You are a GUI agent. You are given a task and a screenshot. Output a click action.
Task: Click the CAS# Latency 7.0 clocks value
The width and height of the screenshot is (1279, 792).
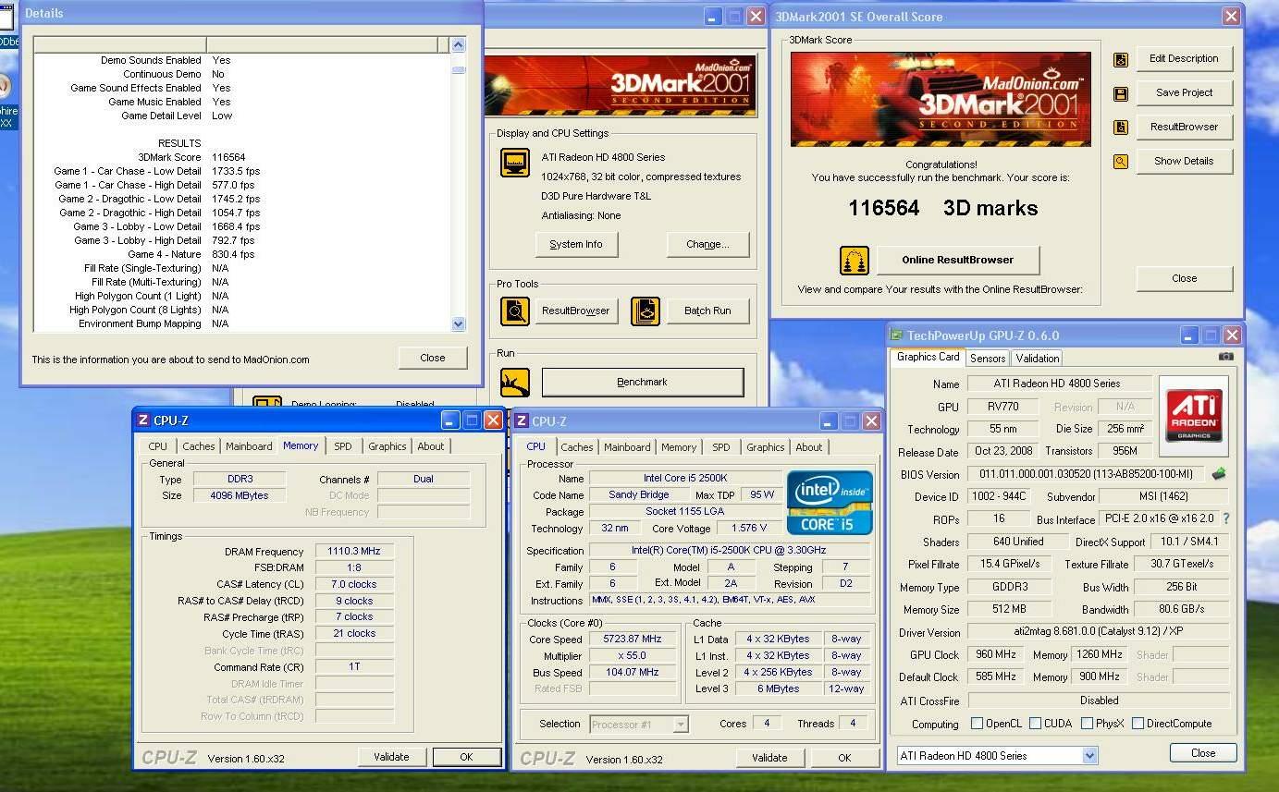[x=354, y=585]
